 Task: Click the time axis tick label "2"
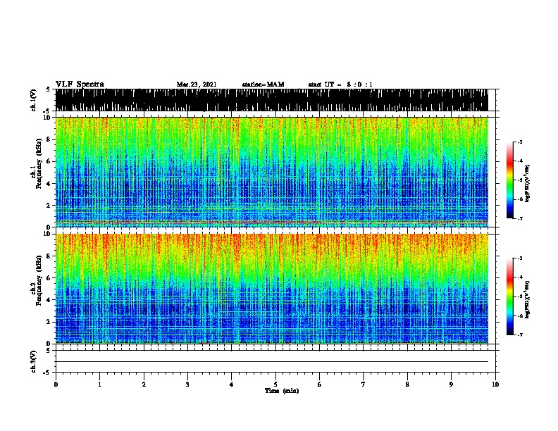(x=144, y=385)
